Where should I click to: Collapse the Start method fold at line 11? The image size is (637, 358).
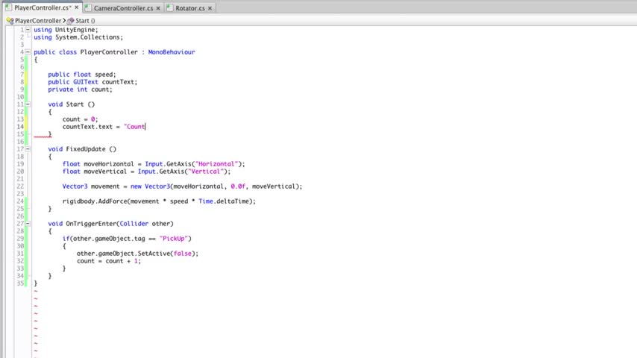pos(28,104)
